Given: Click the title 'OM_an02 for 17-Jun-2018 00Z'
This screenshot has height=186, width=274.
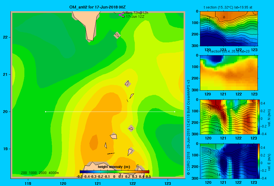Looking at the screenshot, I should (97, 7).
